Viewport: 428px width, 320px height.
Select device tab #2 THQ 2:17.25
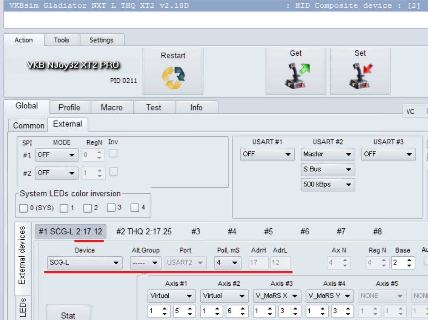[144, 232]
